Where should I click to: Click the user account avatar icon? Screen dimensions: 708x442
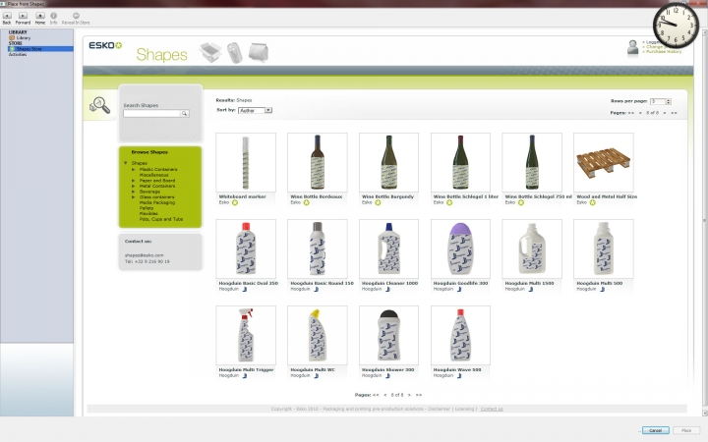(633, 46)
